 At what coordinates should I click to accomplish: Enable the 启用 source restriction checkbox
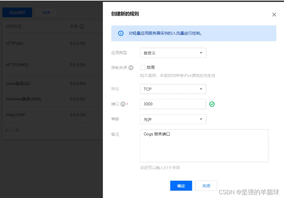pyautogui.click(x=143, y=68)
